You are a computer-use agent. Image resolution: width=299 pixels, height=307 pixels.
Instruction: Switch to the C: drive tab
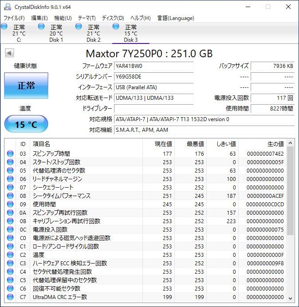coord(19,33)
